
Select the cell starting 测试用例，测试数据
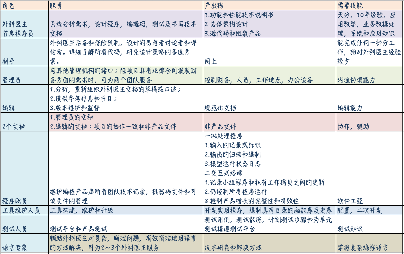point(270,224)
